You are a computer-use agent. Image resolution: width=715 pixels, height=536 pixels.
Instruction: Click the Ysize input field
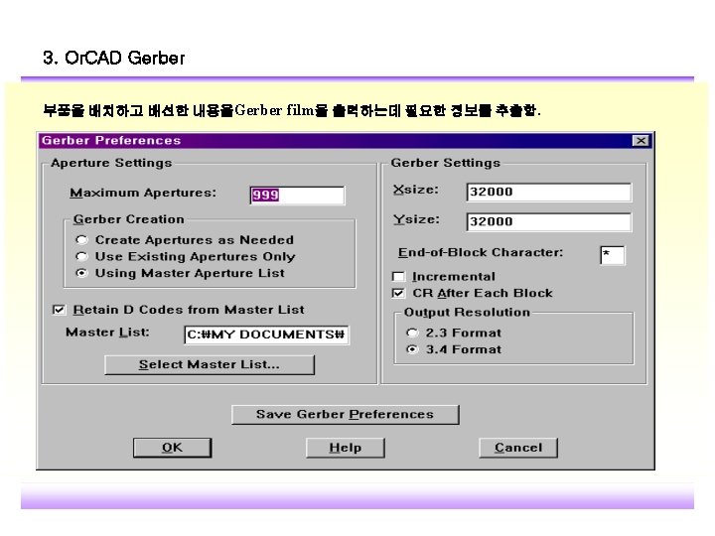pos(548,221)
